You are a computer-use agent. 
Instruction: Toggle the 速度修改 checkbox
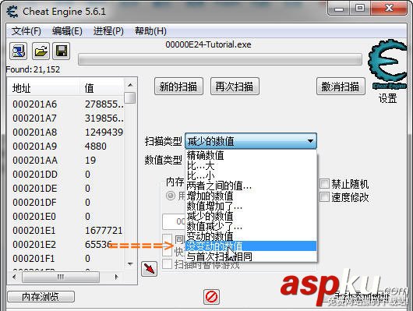click(x=324, y=197)
